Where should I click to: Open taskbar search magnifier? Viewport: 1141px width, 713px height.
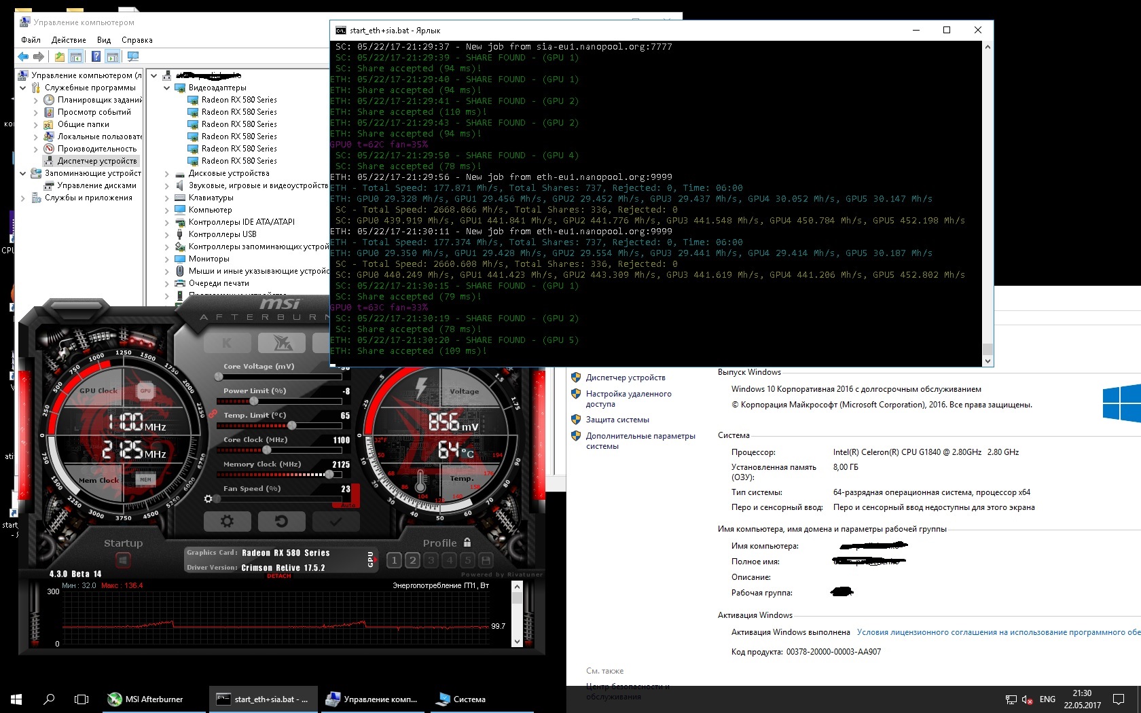[x=49, y=699]
